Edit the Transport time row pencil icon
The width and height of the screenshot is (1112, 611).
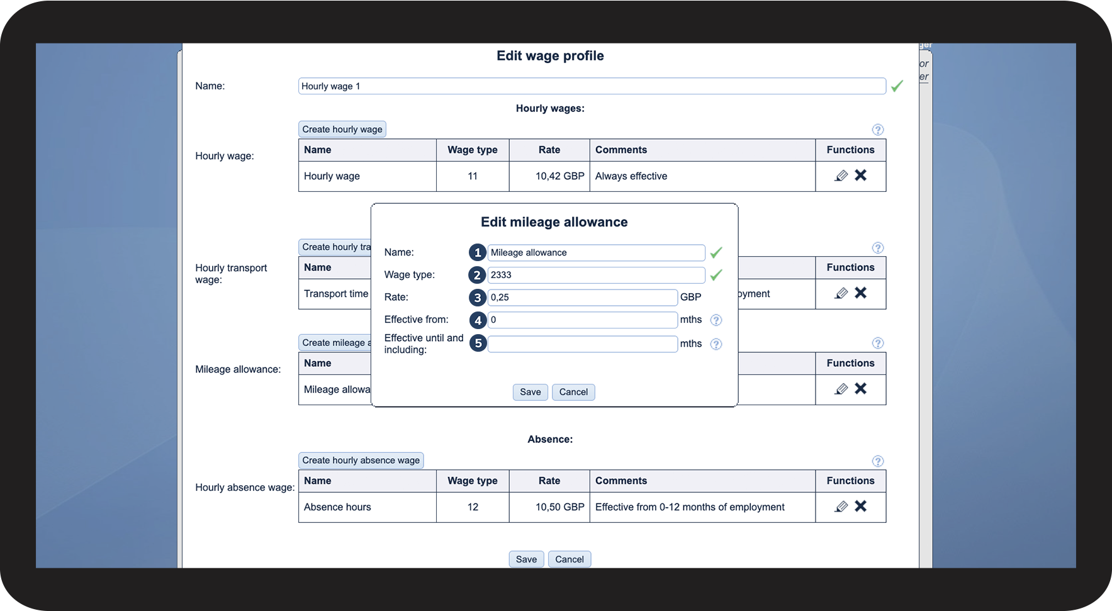[841, 293]
